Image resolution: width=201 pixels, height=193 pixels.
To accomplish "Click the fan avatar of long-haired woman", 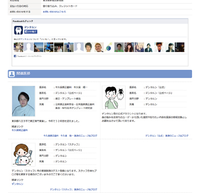I will pyautogui.click(x=129, y=47).
